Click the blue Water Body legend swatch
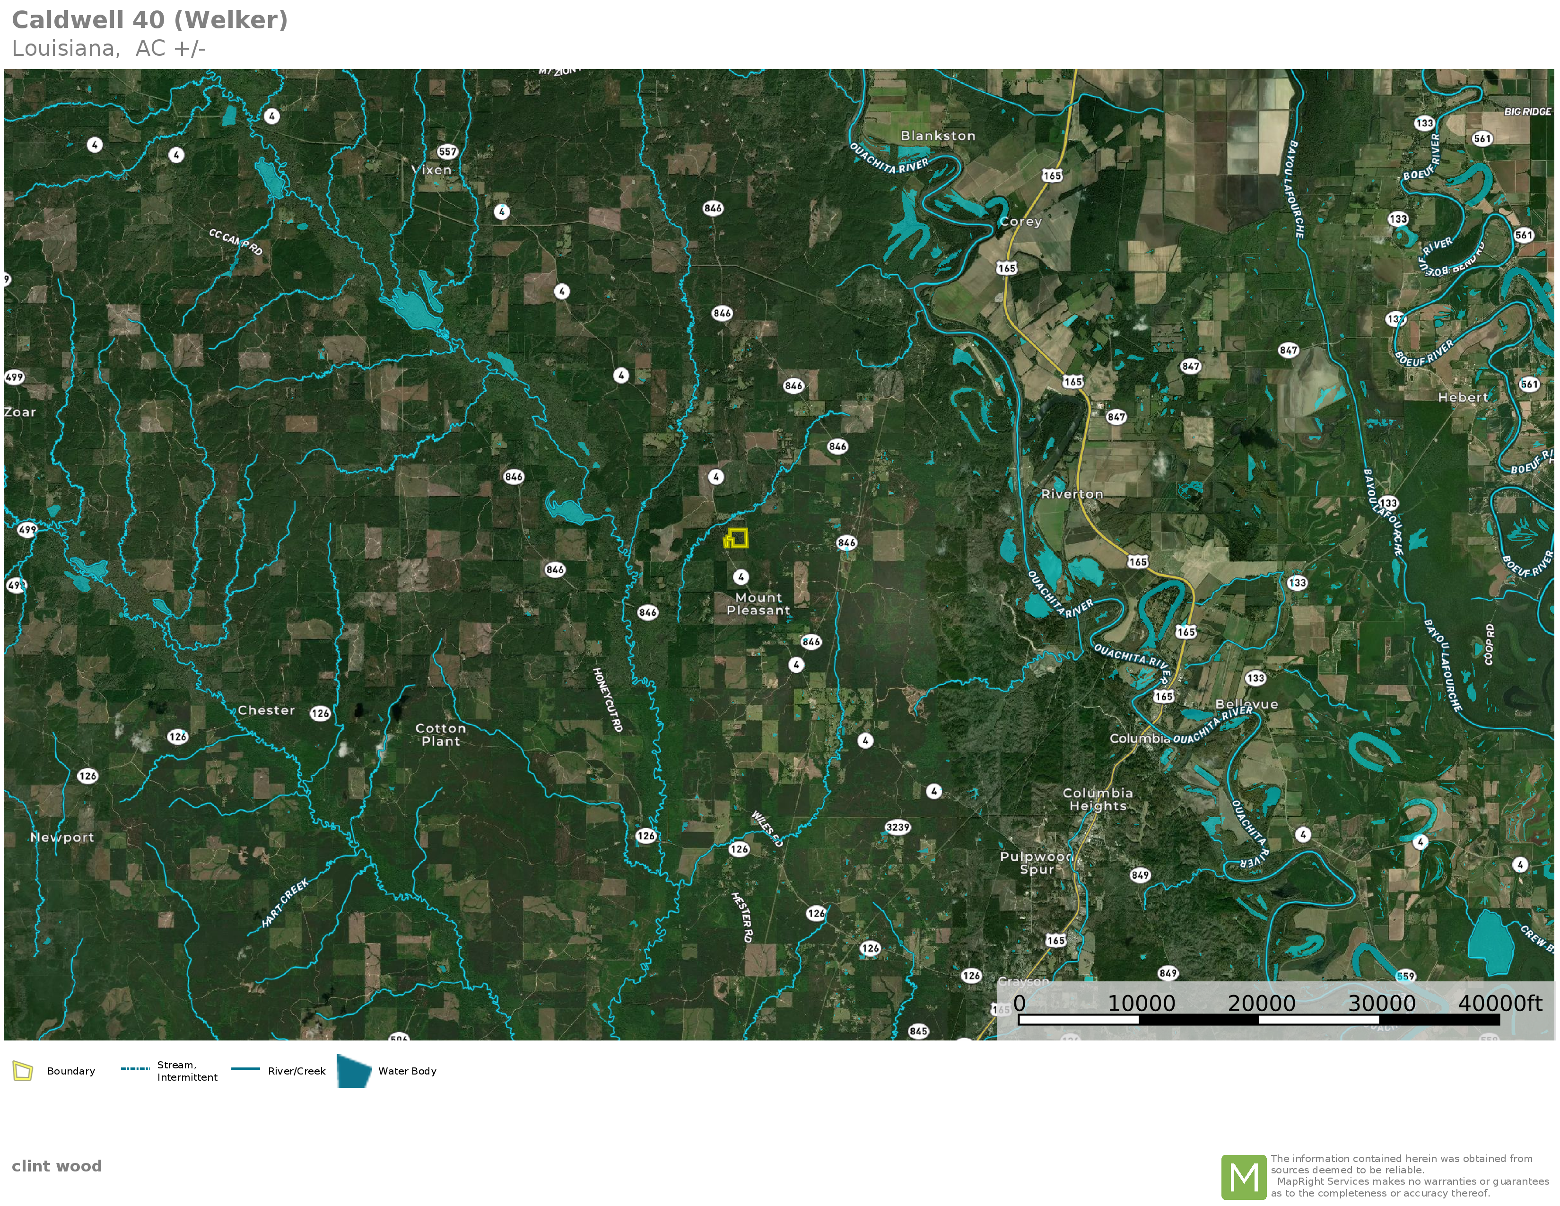Screen dimensions: 1560x1206 coord(354,1071)
